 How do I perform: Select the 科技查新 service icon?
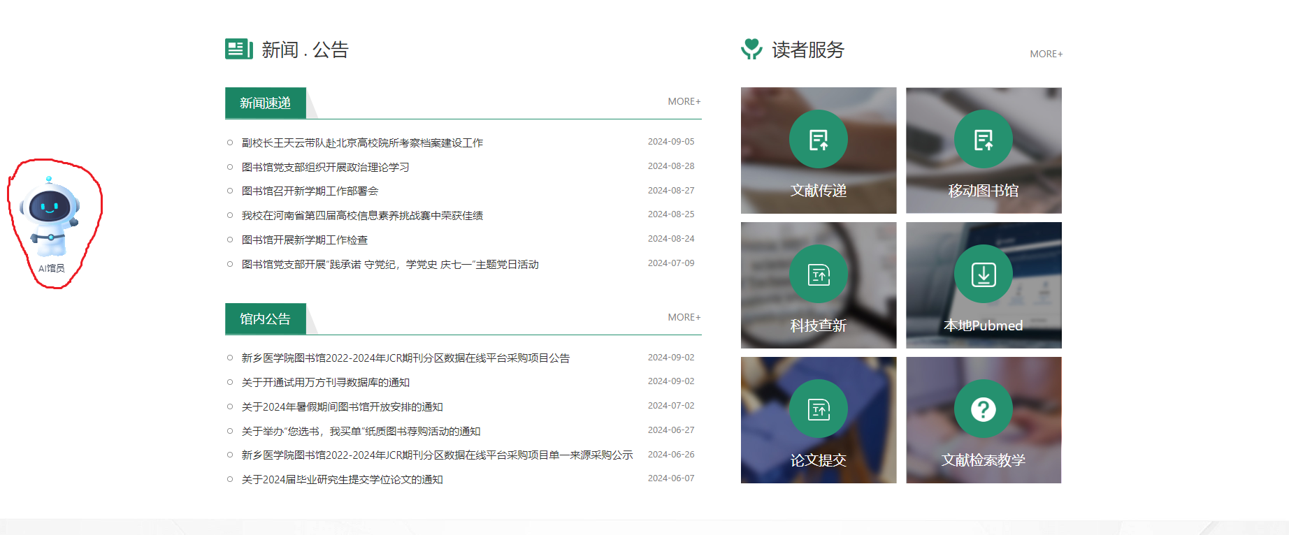(x=818, y=274)
